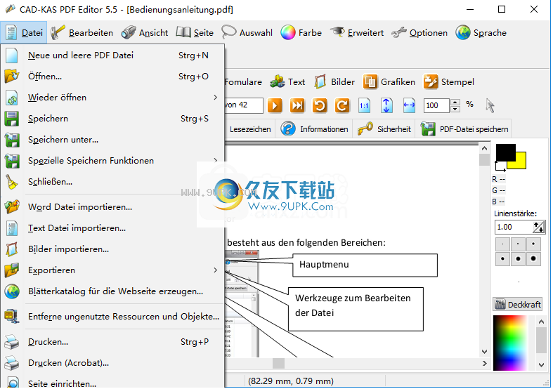
Task: Click horizontal scrollbar right arrow
Action: click(x=484, y=363)
